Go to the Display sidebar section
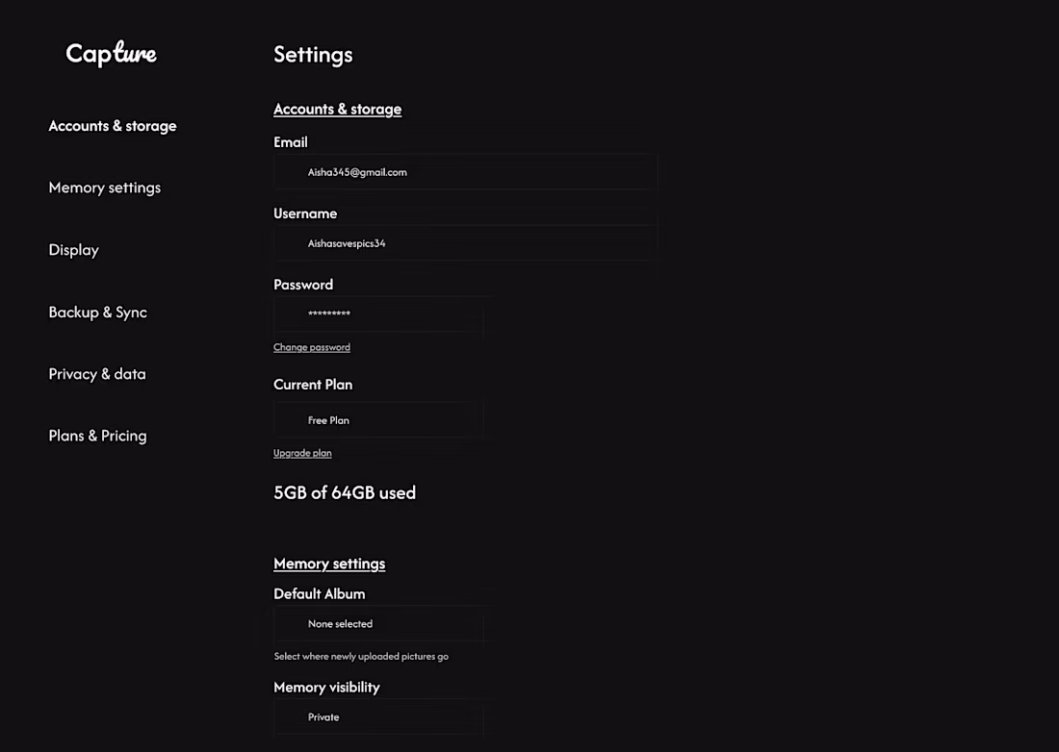 (74, 250)
